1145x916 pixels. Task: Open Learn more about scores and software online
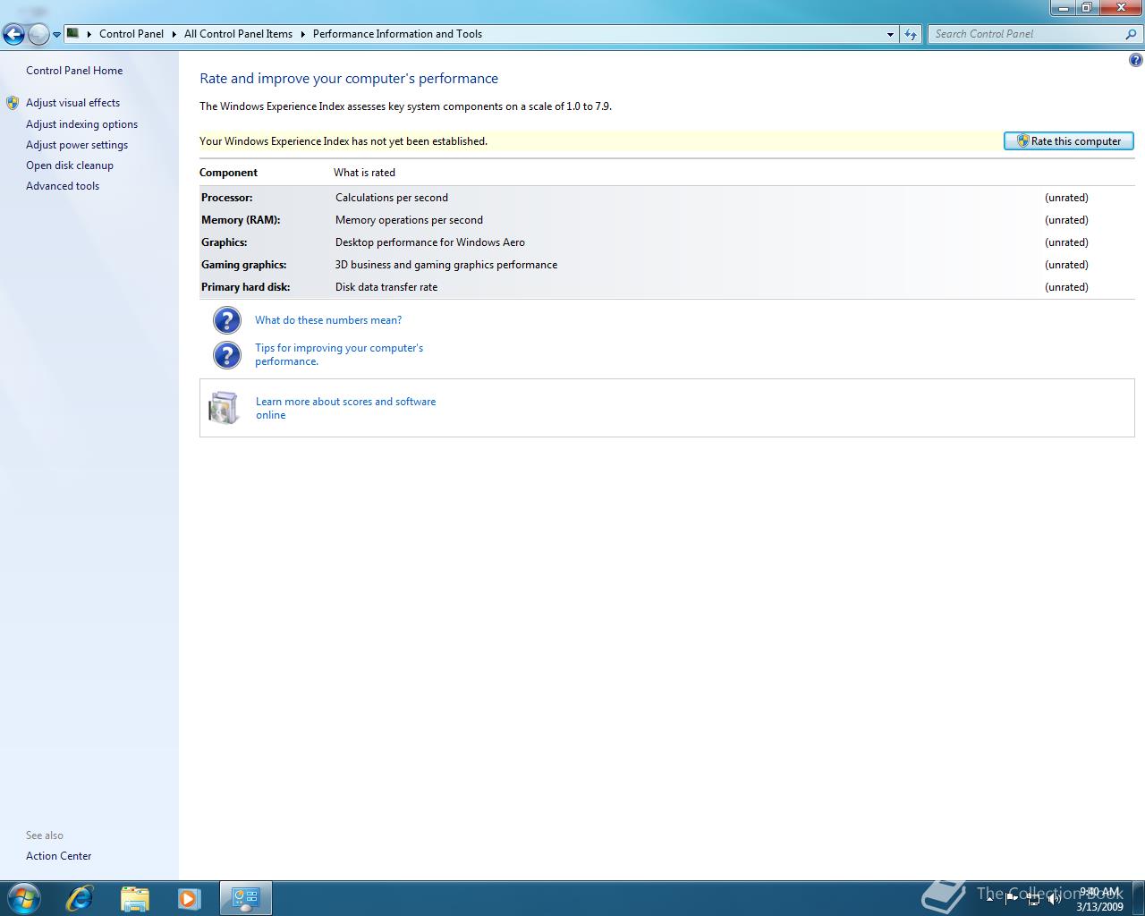click(x=345, y=408)
